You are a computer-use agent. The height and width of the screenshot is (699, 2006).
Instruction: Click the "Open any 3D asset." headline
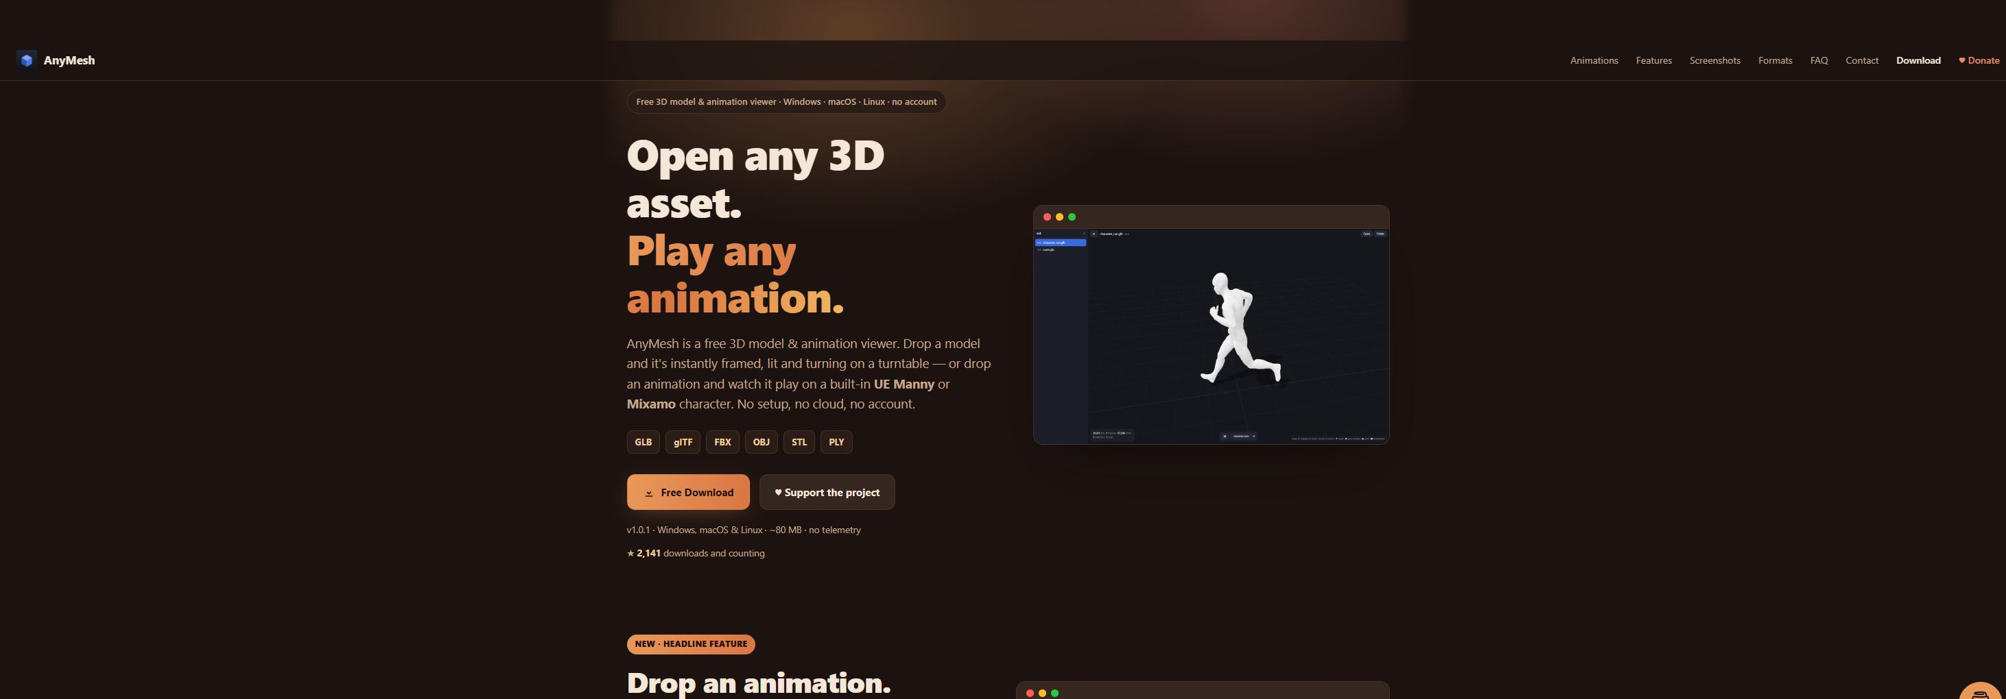[755, 179]
